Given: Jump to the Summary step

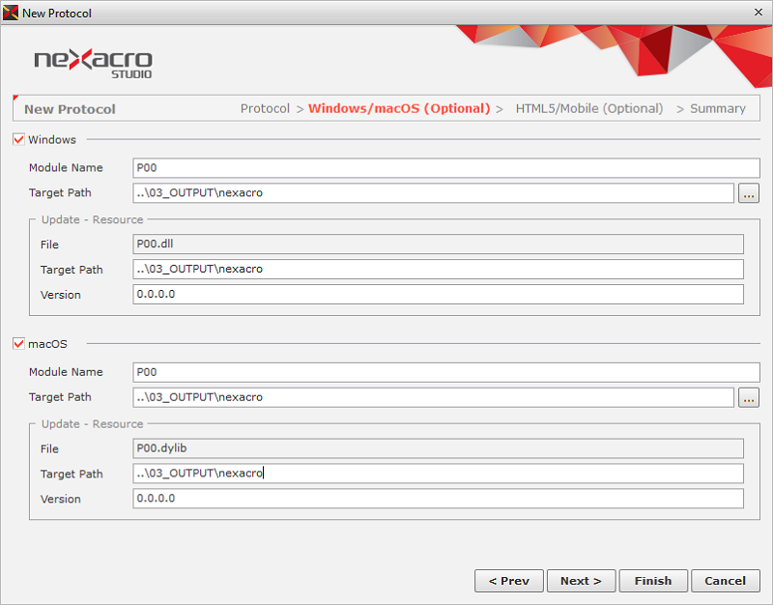Looking at the screenshot, I should pyautogui.click(x=717, y=108).
